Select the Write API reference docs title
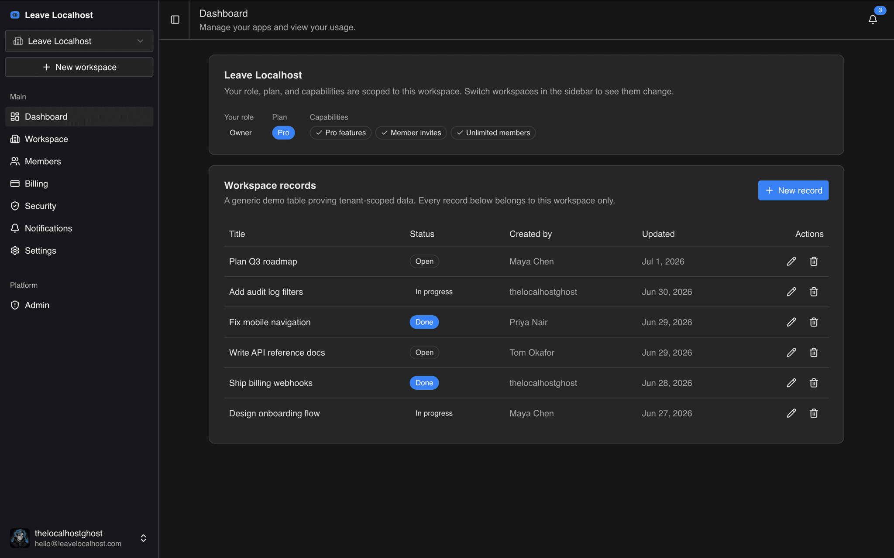Viewport: 894px width, 558px height. click(x=277, y=352)
